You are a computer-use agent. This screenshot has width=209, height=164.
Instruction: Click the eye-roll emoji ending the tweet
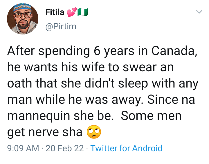[x=93, y=132]
